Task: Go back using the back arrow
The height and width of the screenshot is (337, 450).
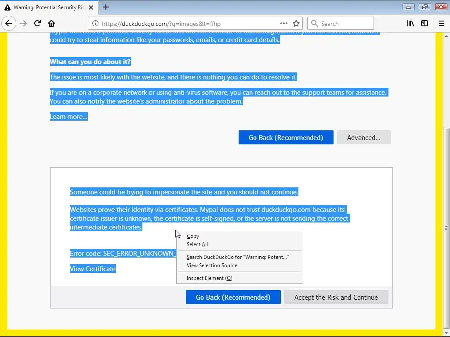Action: click(9, 24)
